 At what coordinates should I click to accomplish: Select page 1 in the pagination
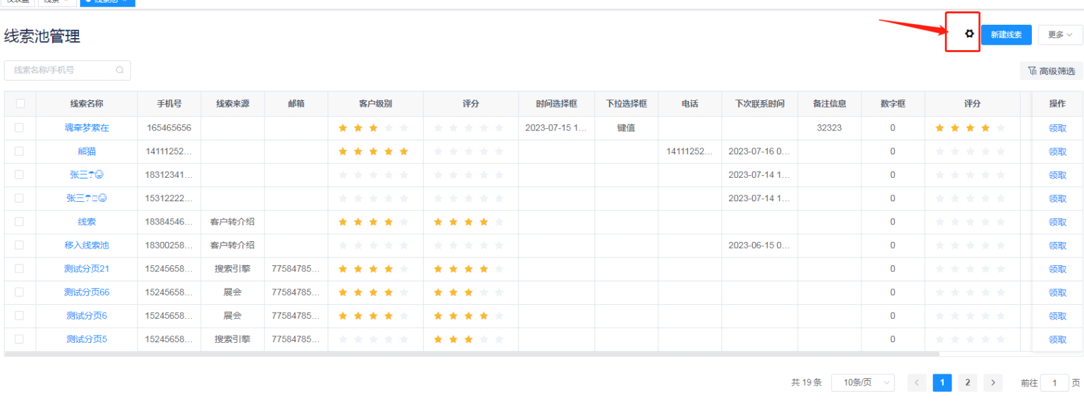942,383
